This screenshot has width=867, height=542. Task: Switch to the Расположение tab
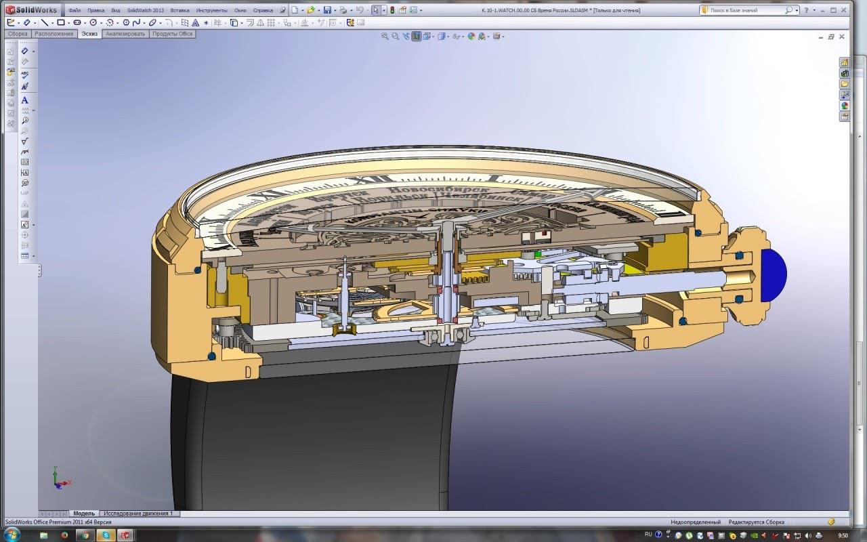click(54, 34)
